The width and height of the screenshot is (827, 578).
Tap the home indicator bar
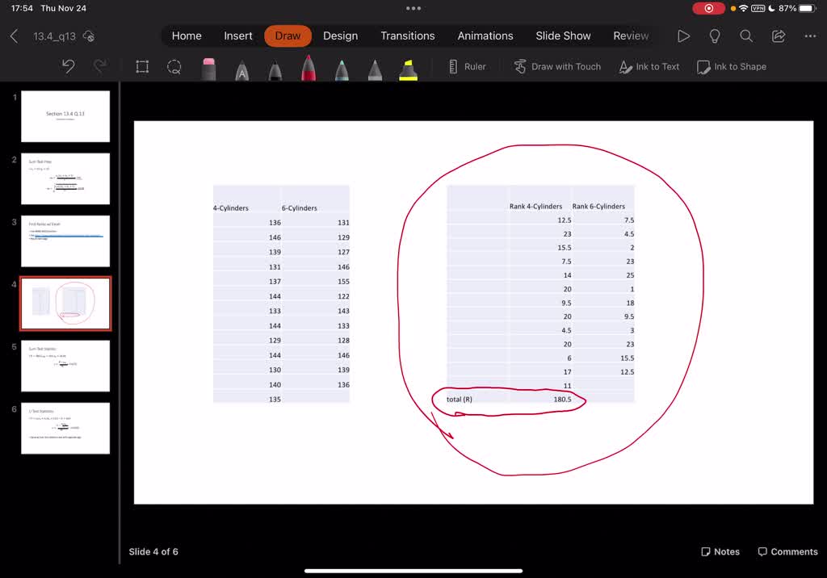pos(413,571)
